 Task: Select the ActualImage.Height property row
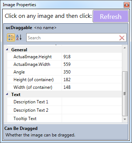click(65, 57)
